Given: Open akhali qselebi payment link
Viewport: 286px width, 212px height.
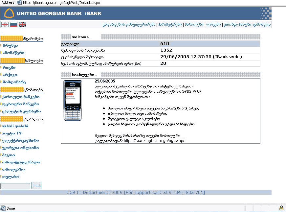Looking at the screenshot, I should point(15,126).
